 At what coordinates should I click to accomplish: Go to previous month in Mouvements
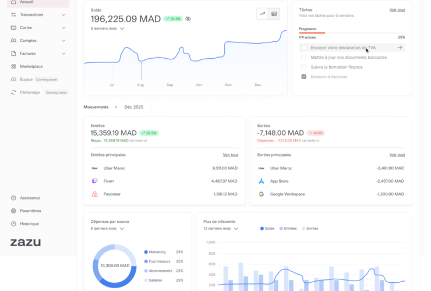click(x=116, y=107)
